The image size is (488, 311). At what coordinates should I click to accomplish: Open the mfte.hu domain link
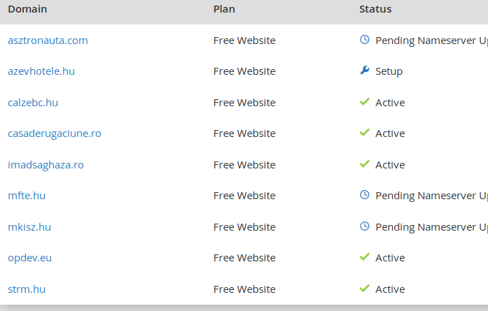(x=27, y=196)
